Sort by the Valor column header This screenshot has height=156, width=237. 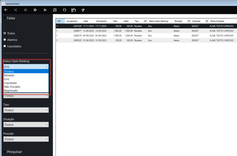(x=117, y=21)
